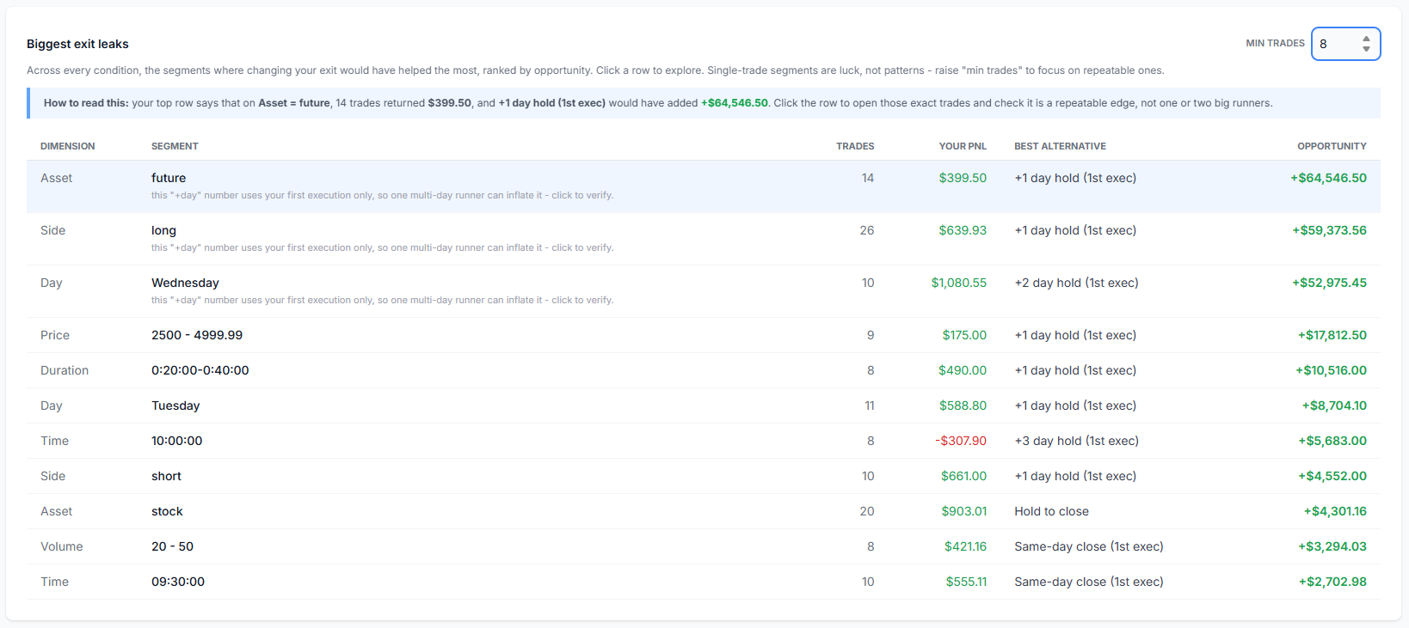Viewport: 1409px width, 628px height.
Task: Select the Volume 20 - 50 segment
Action: pyautogui.click(x=704, y=546)
